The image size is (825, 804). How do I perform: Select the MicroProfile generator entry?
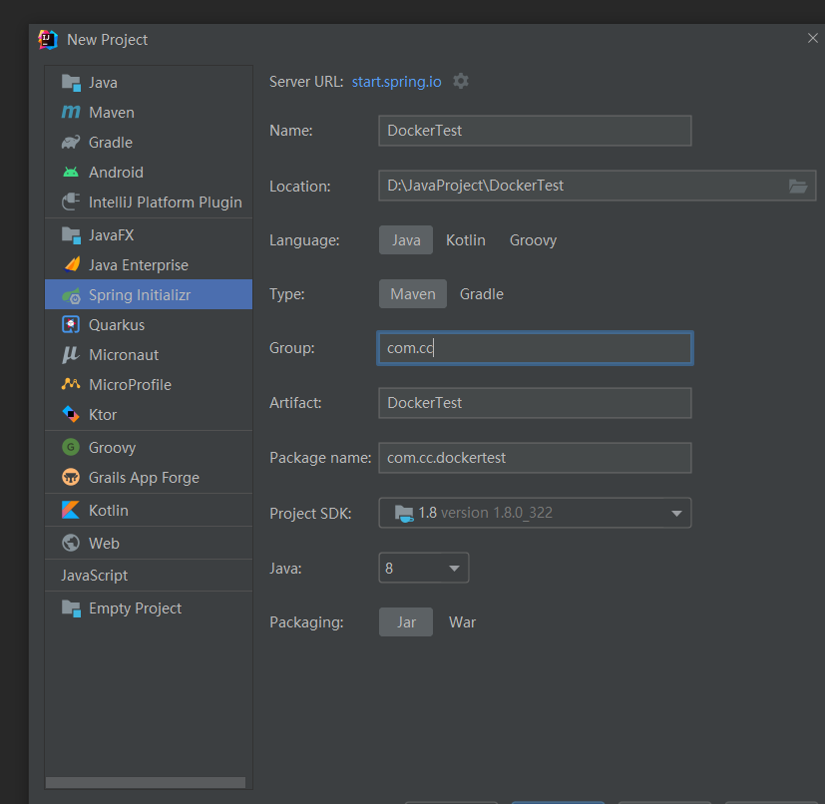click(149, 385)
